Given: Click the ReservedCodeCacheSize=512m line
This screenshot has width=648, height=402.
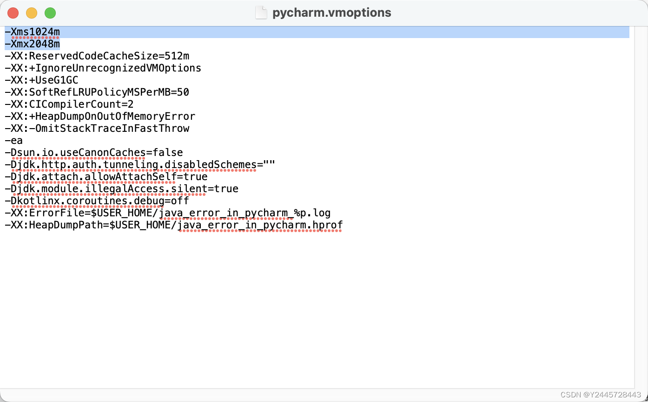Looking at the screenshot, I should [97, 56].
